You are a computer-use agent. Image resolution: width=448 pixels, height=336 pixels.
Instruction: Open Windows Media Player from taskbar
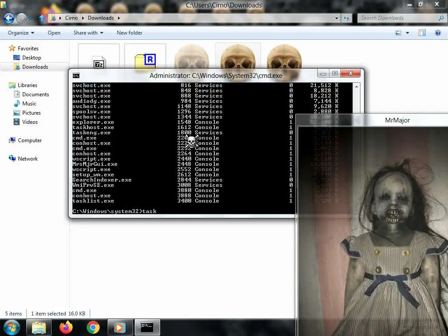coord(120,327)
